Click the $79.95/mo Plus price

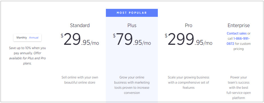132,39
